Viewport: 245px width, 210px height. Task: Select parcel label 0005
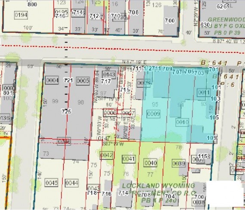83,81
